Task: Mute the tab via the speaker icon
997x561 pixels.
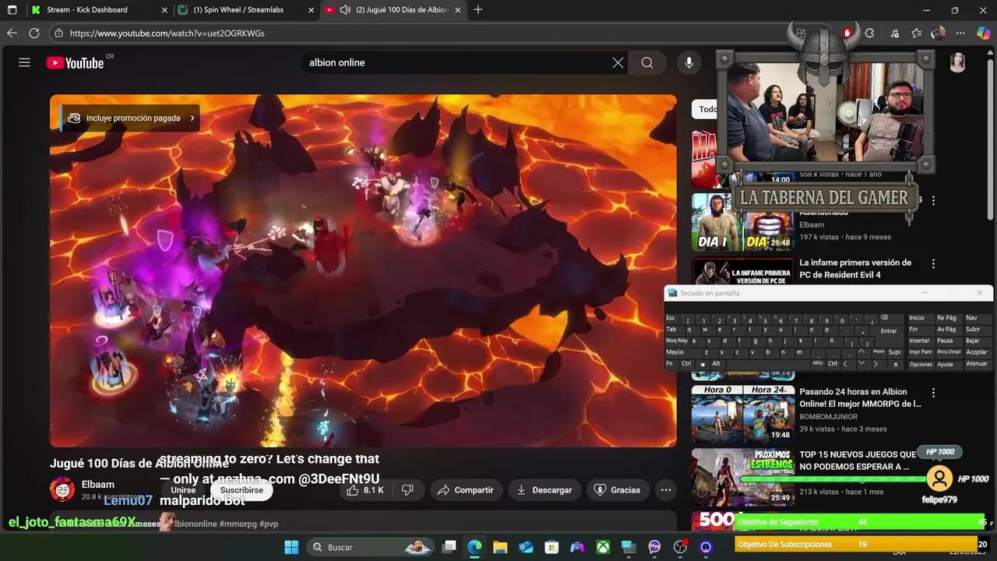Action: 345,10
